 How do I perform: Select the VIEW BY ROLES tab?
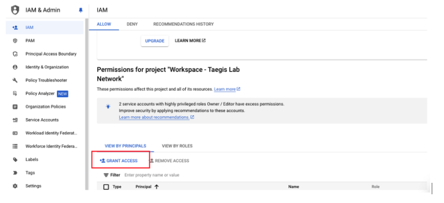pyautogui.click(x=177, y=146)
